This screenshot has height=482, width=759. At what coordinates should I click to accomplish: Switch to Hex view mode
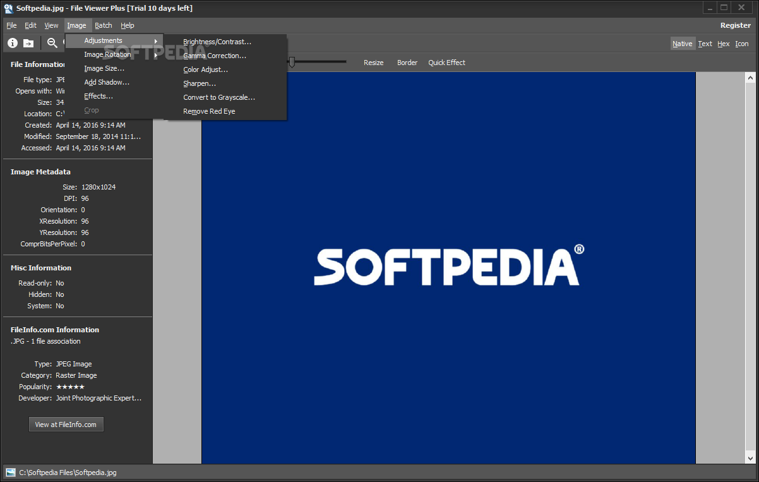724,44
